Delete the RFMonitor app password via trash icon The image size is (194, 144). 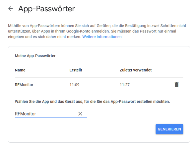[x=177, y=85]
